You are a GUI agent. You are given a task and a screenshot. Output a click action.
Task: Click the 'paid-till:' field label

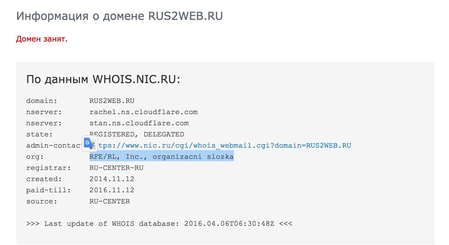(48, 190)
